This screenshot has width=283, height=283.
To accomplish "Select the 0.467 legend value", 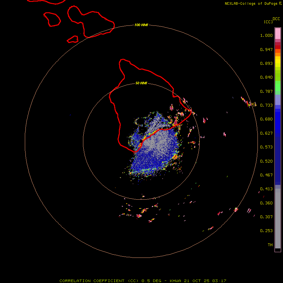I will click(266, 175).
